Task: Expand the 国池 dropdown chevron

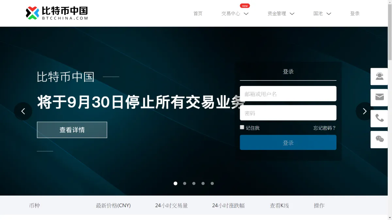Action: (329, 14)
